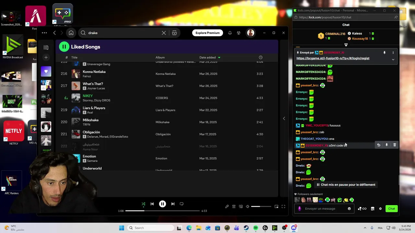The width and height of the screenshot is (415, 233).
Task: Click in Spotify search field
Action: 123,33
